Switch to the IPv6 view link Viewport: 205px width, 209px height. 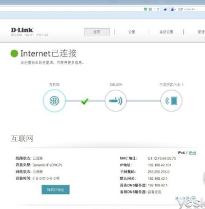192,153
